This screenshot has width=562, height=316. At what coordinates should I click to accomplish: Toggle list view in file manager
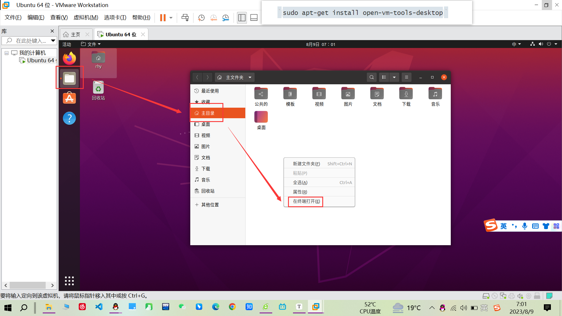tap(384, 77)
